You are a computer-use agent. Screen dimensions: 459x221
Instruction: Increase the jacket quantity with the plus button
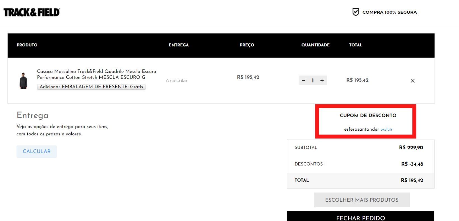(x=322, y=81)
